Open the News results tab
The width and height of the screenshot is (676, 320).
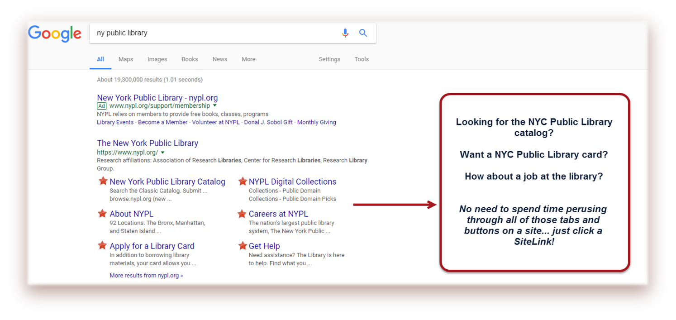220,59
